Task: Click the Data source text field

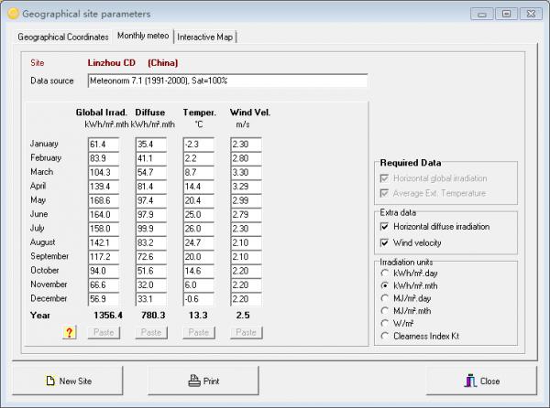Action: (x=226, y=81)
